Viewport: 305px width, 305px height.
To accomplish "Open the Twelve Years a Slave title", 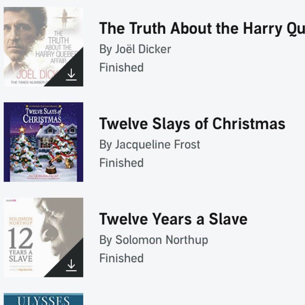I will pyautogui.click(x=173, y=219).
